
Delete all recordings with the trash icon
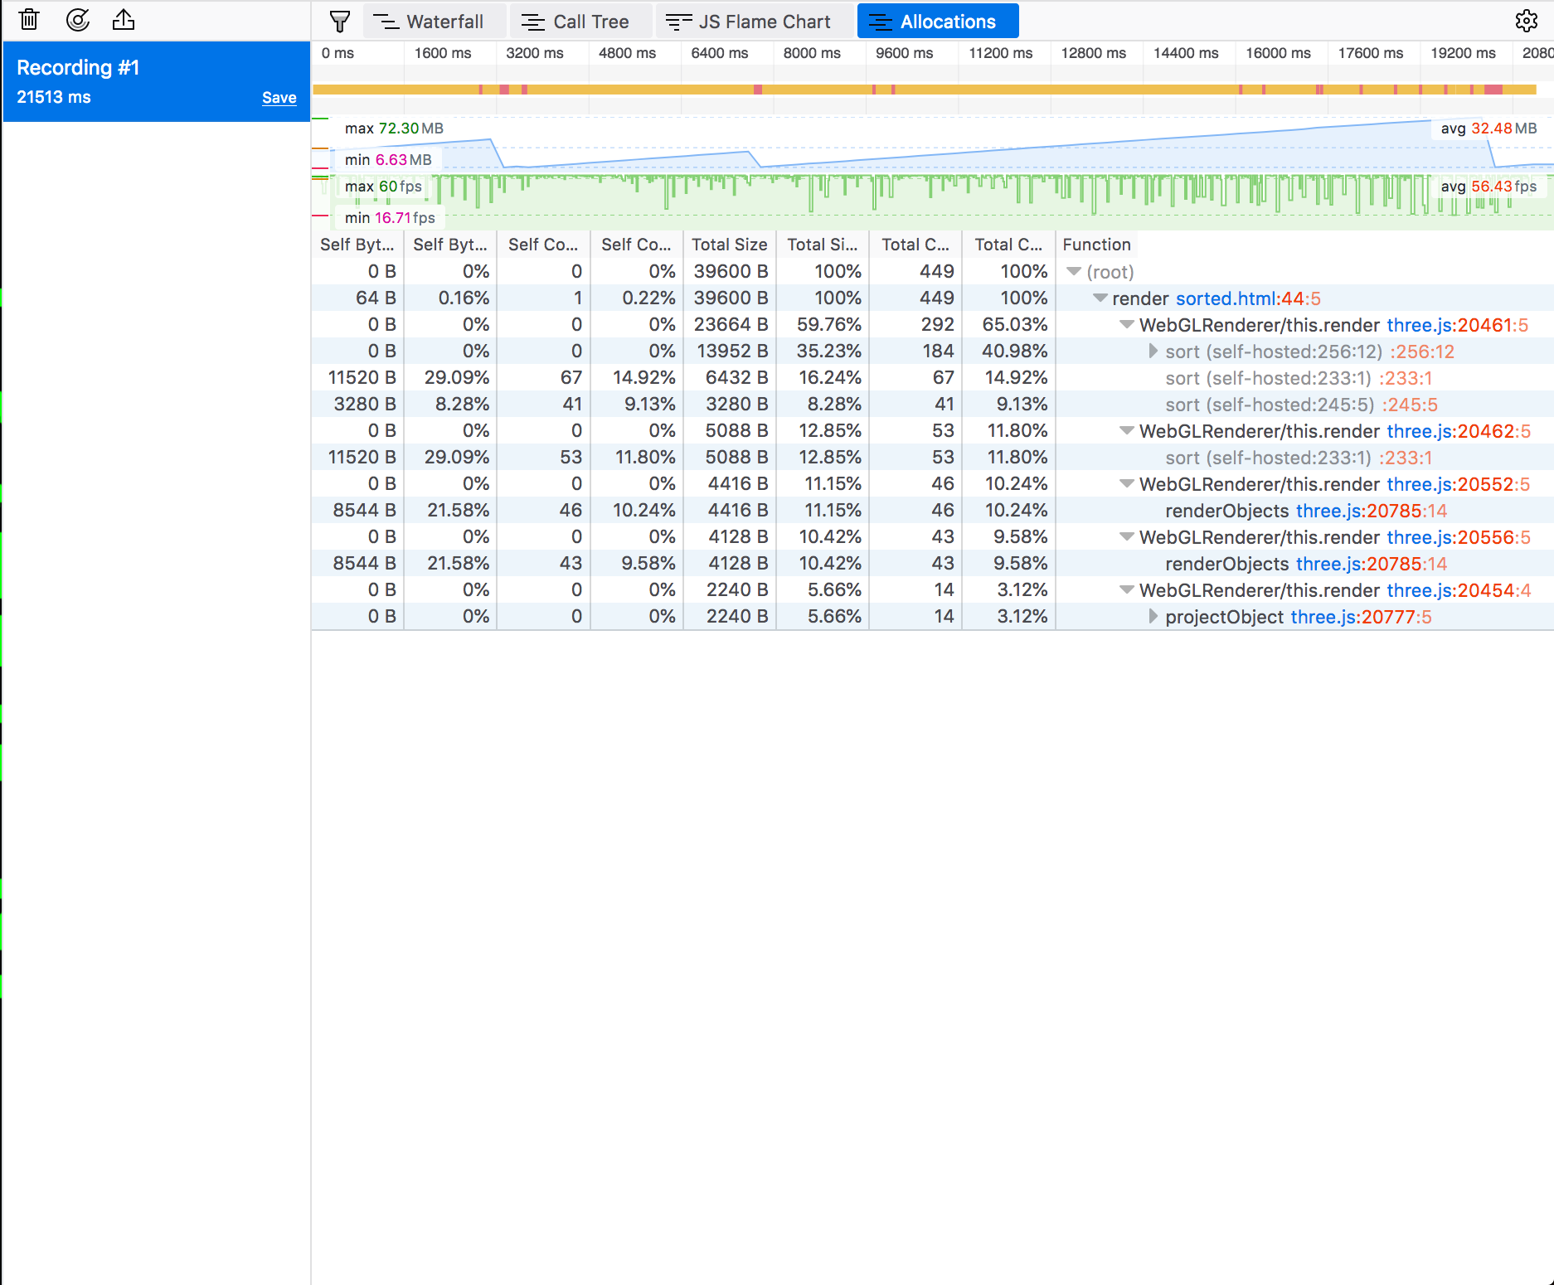click(30, 20)
